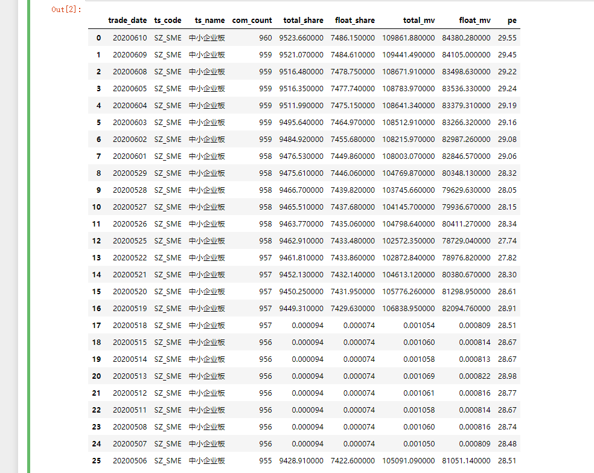Select the pe value 29.55 in row 0

pos(508,37)
